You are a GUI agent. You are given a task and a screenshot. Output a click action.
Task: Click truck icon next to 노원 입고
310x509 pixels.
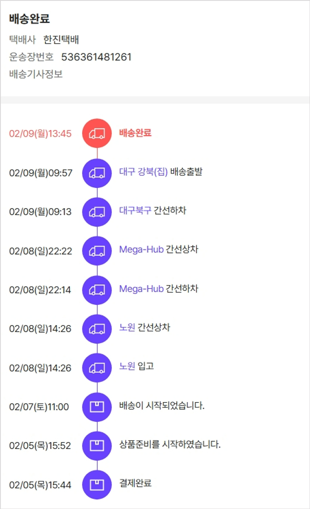97,368
